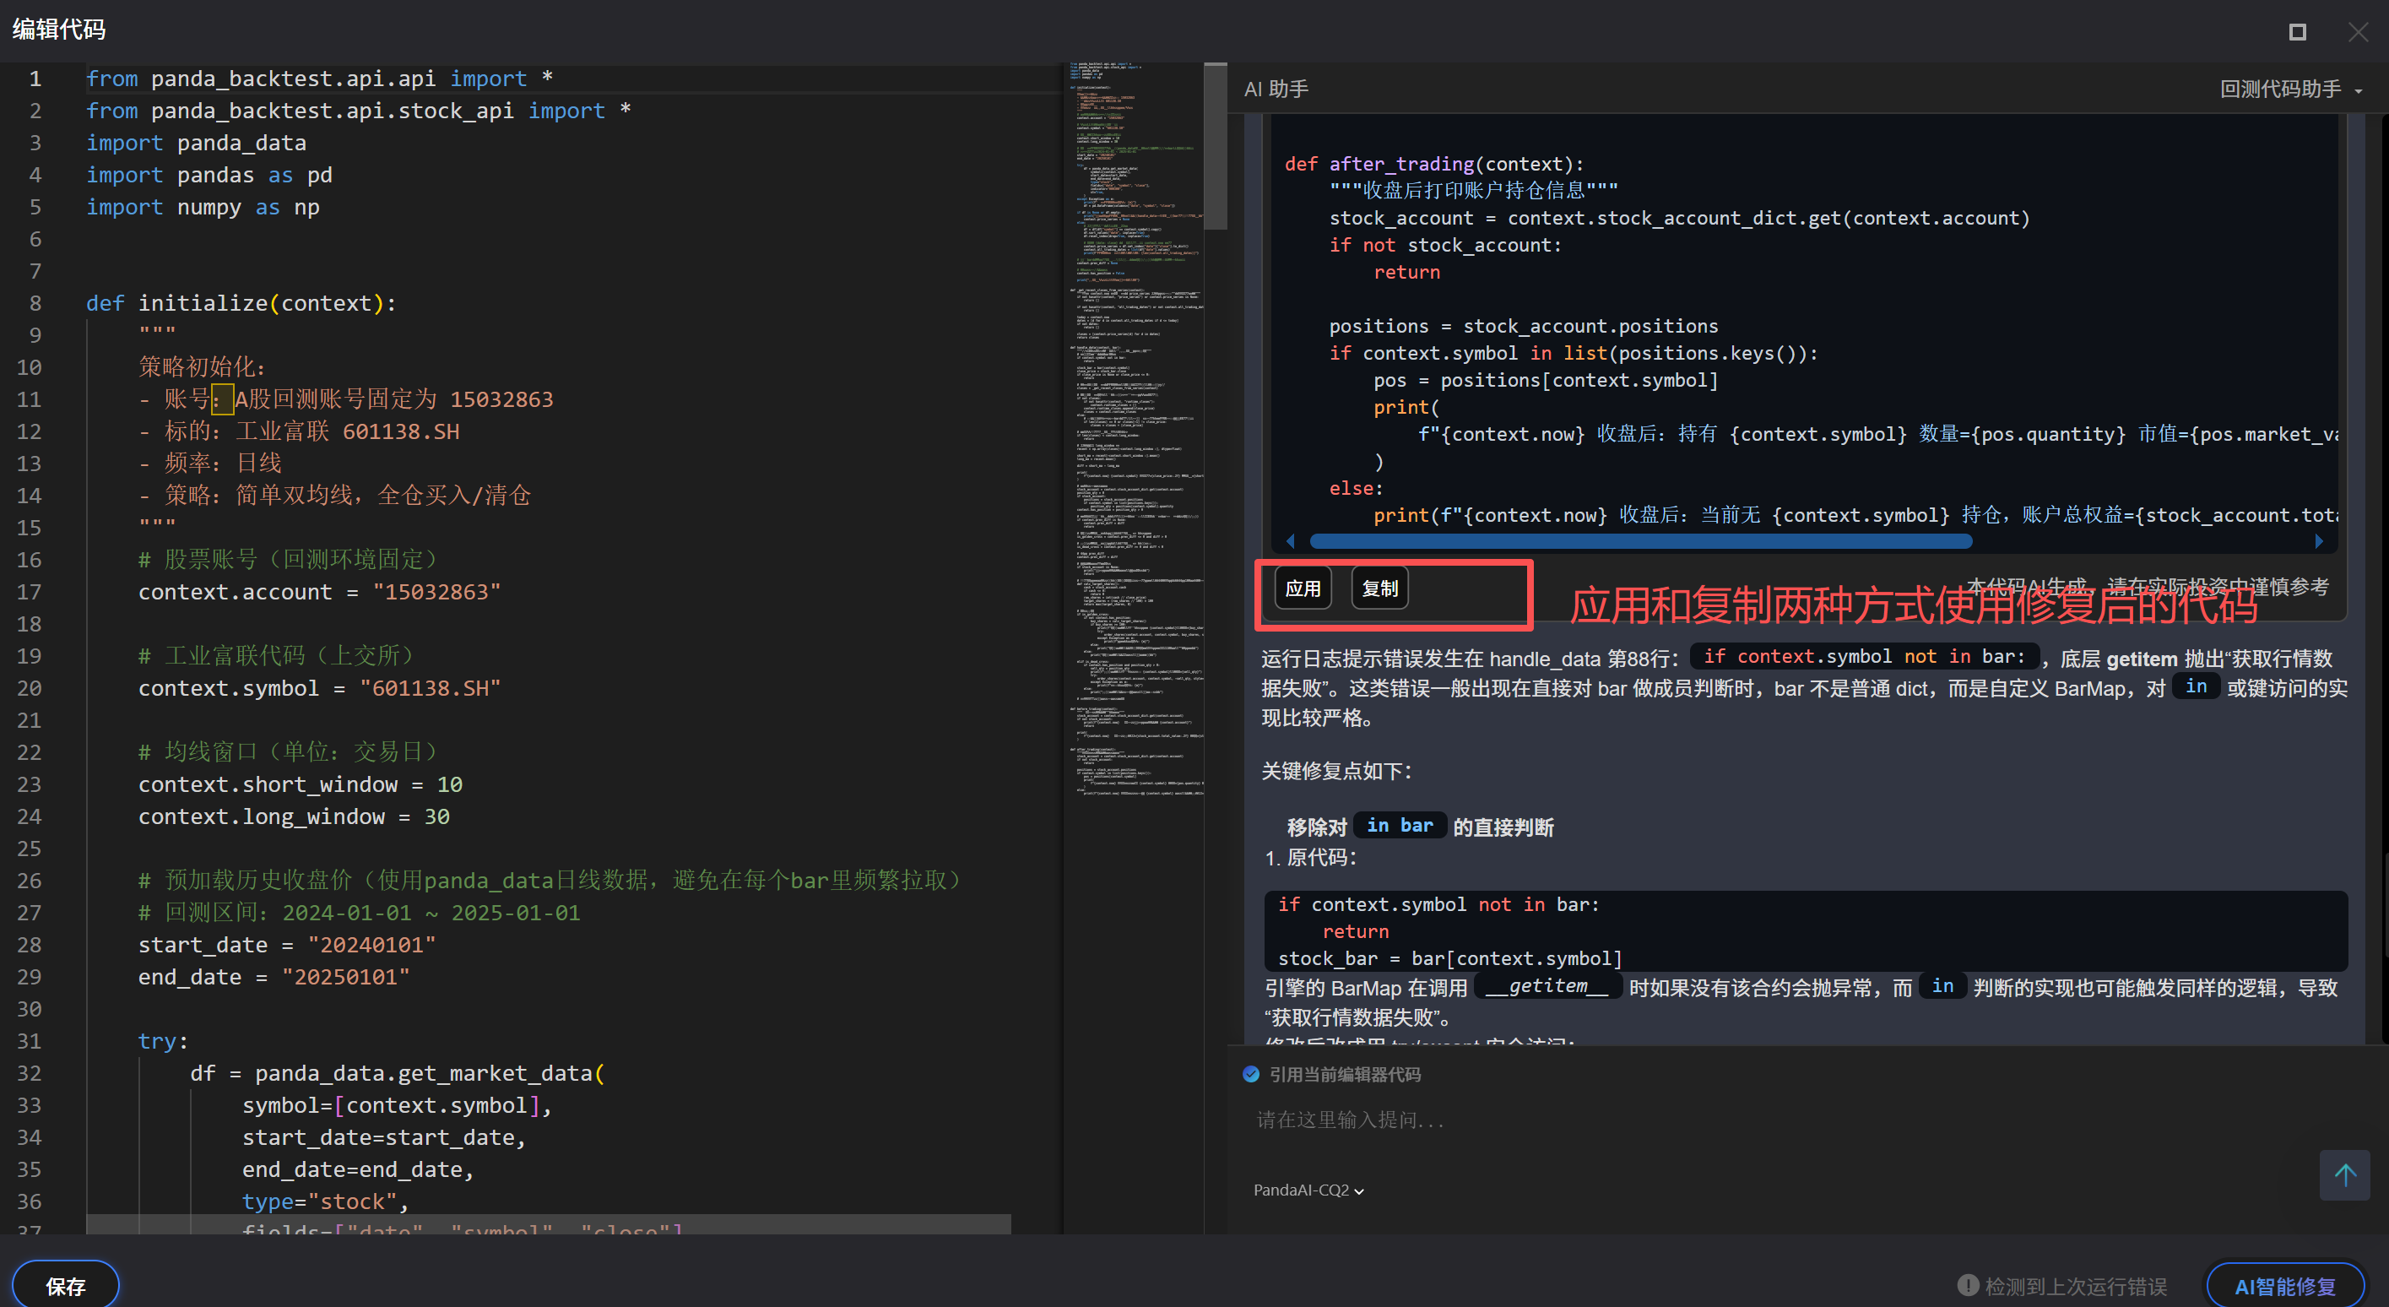The image size is (2389, 1307).
Task: Click the context.symbol = "601138.SH" line
Action: [319, 688]
